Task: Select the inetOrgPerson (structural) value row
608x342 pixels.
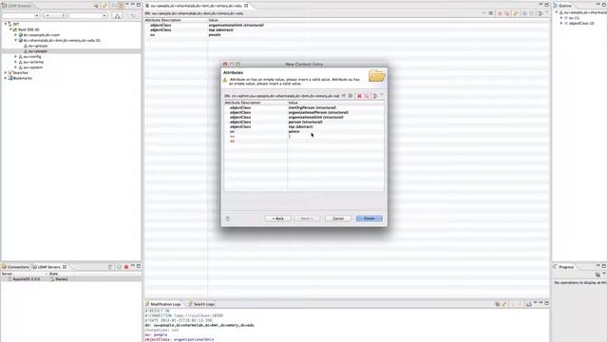Action: click(x=313, y=107)
